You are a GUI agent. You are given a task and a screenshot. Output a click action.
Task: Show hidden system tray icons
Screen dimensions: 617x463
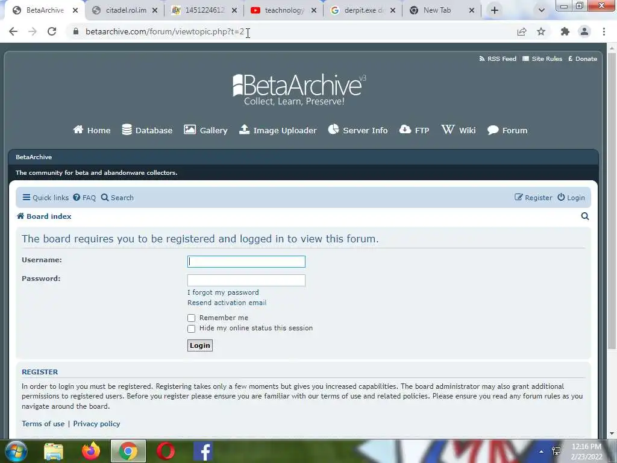pos(542,452)
